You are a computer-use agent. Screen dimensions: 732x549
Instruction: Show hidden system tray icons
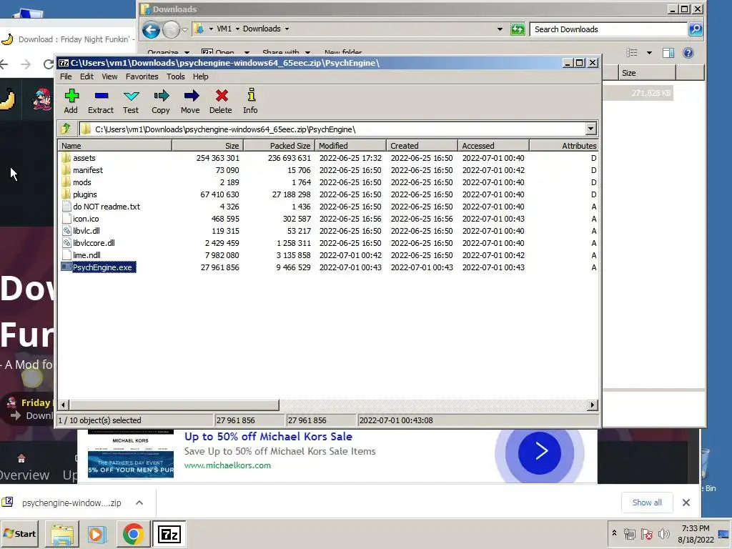614,533
